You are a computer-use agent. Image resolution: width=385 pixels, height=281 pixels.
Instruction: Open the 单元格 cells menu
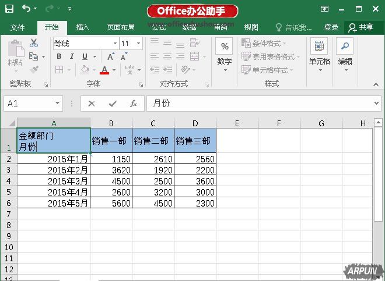point(319,55)
